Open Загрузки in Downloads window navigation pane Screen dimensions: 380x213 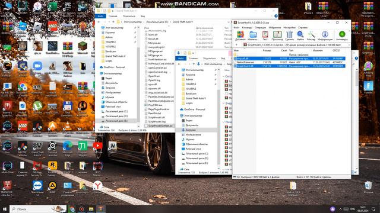tap(191, 130)
